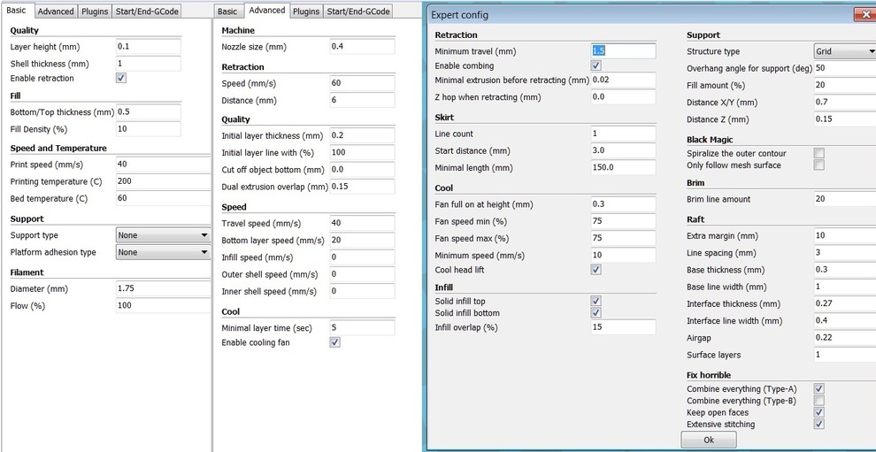876x452 pixels.
Task: Select the Nozzle size field
Action: point(361,46)
